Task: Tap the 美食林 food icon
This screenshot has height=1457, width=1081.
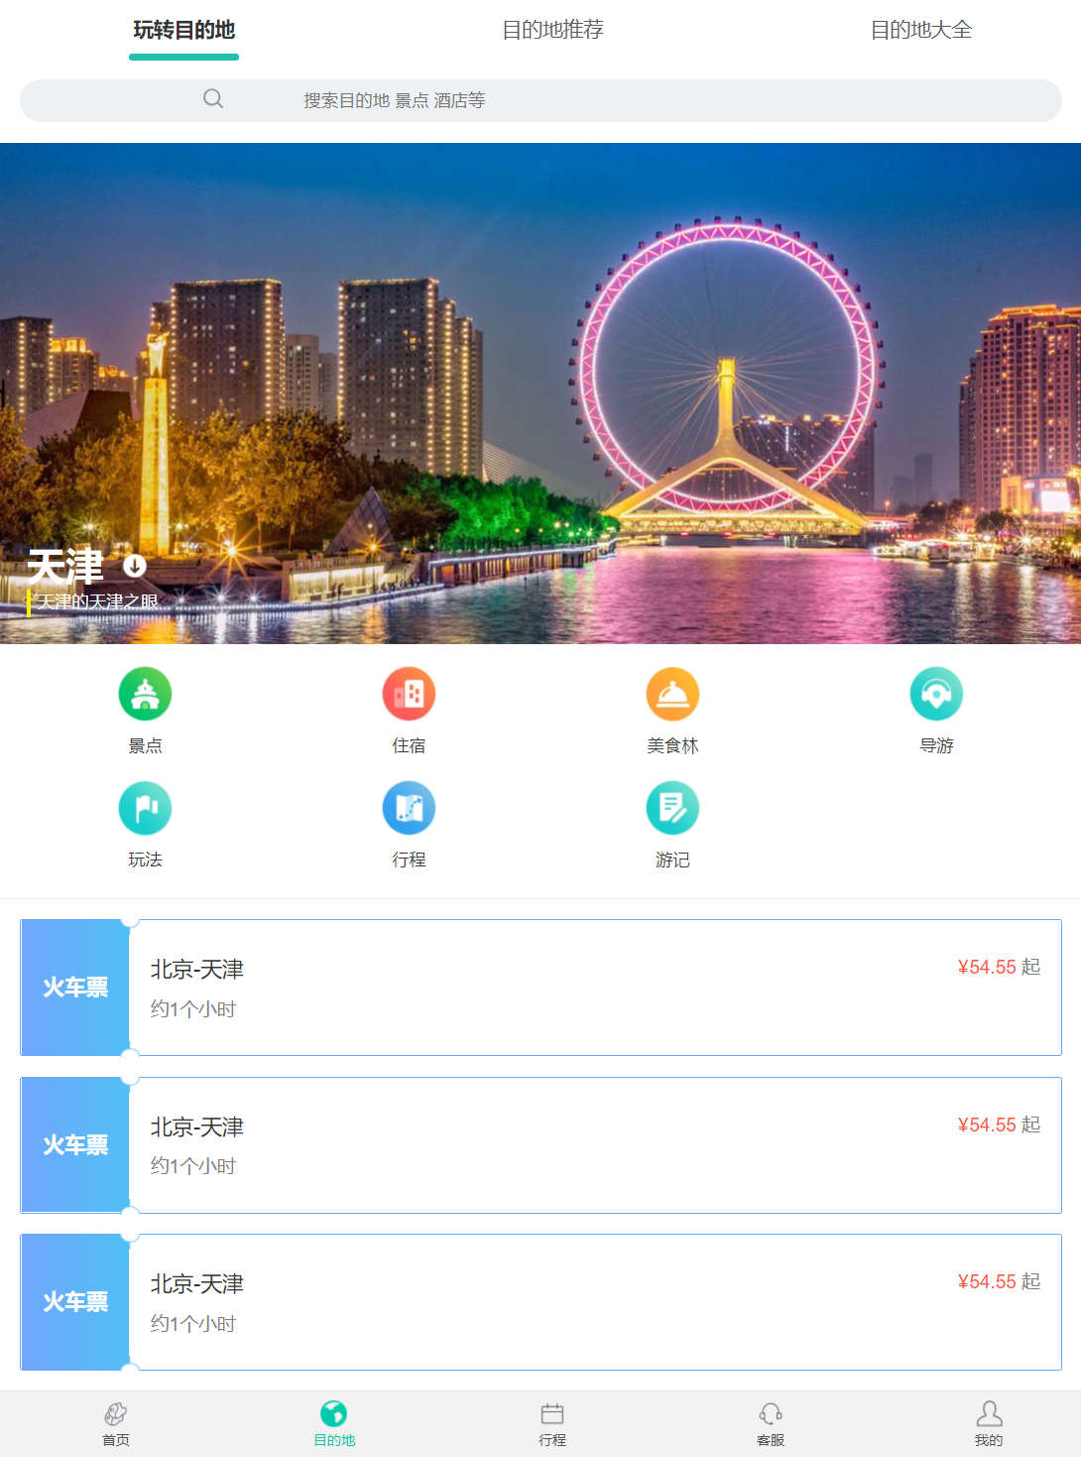Action: [x=672, y=694]
